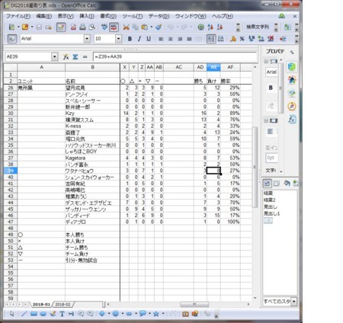The height and width of the screenshot is (323, 343).
Task: Toggle Bold in formatting toolbar
Action: [130, 39]
